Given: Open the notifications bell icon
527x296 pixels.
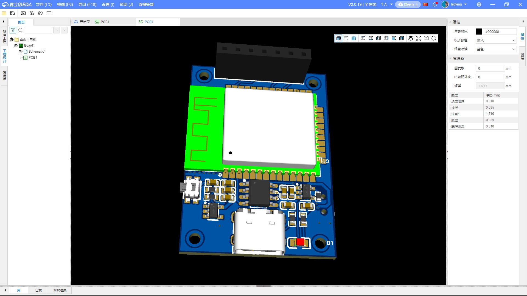Looking at the screenshot, I should click(x=435, y=4).
